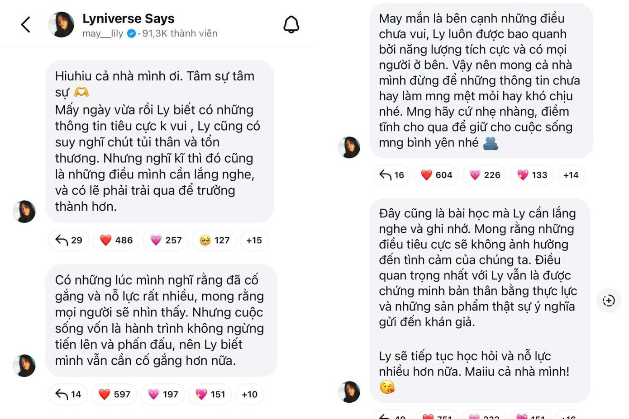The image size is (629, 419).
Task: Open Lyniverse Says channel avatar
Action: [x=61, y=24]
